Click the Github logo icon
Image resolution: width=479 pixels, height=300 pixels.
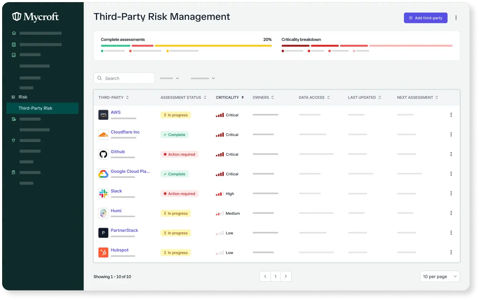(x=103, y=154)
